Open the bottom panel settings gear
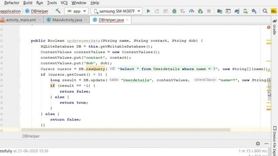 [258, 143]
